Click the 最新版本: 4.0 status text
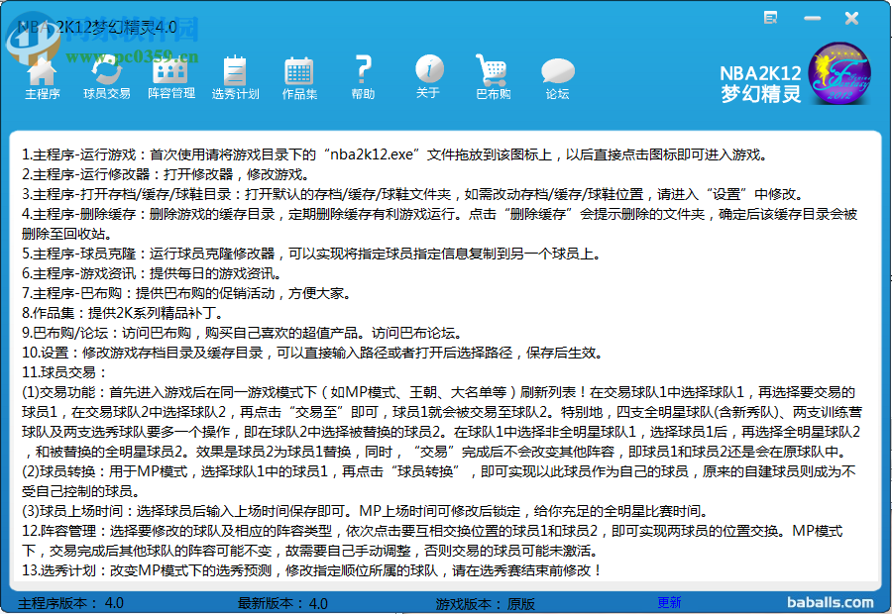The height and width of the screenshot is (614, 892). coord(282,603)
